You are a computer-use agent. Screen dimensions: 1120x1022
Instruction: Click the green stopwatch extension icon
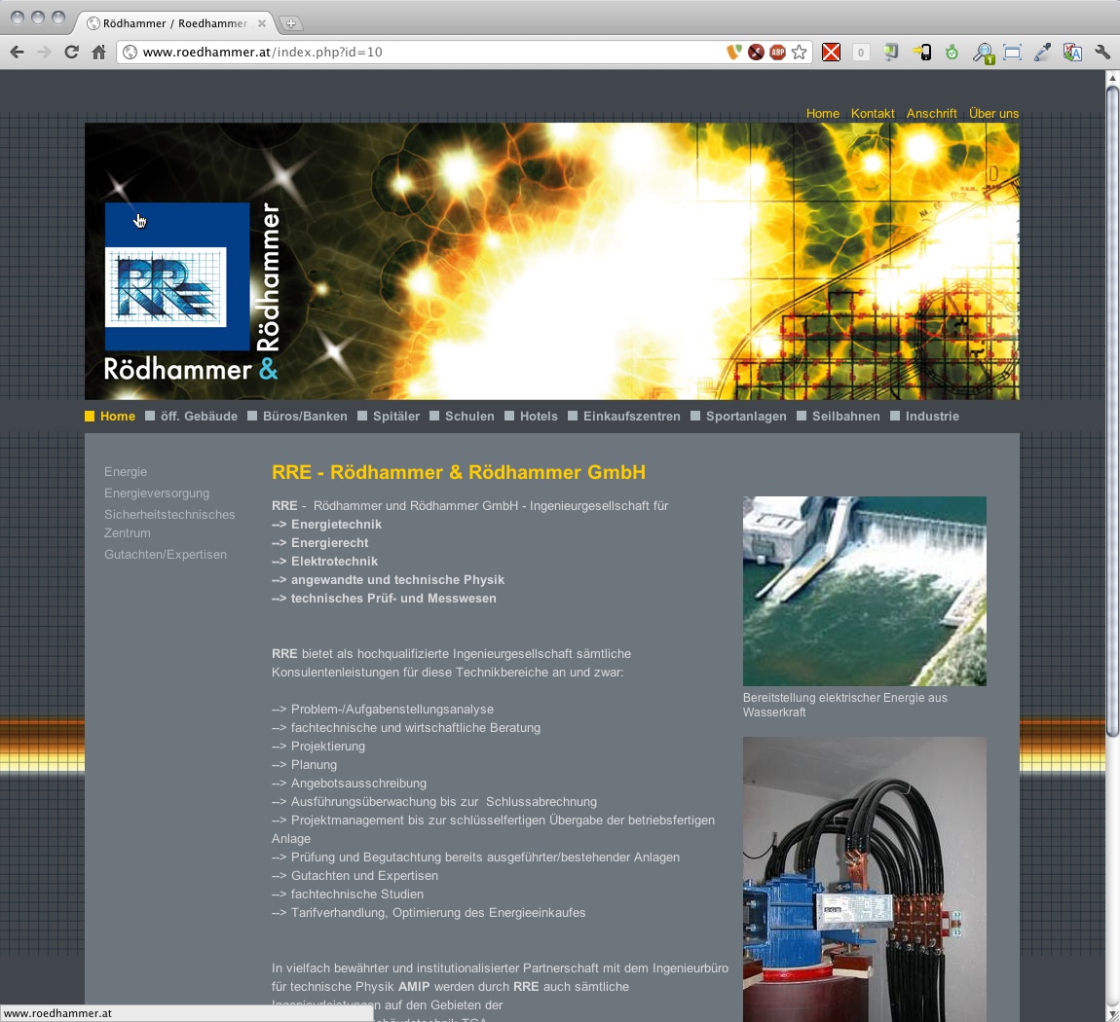(952, 53)
